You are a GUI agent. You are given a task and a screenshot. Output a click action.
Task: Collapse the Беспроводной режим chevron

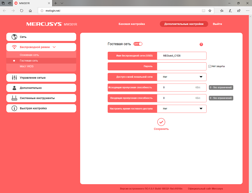[x=54, y=47]
